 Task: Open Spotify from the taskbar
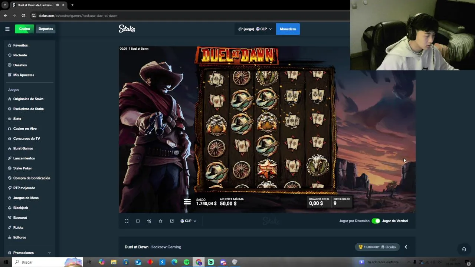point(186,262)
